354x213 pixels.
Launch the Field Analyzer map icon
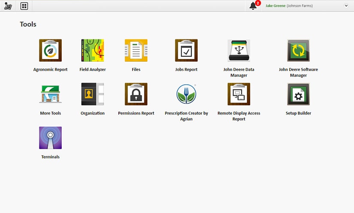pyautogui.click(x=93, y=50)
